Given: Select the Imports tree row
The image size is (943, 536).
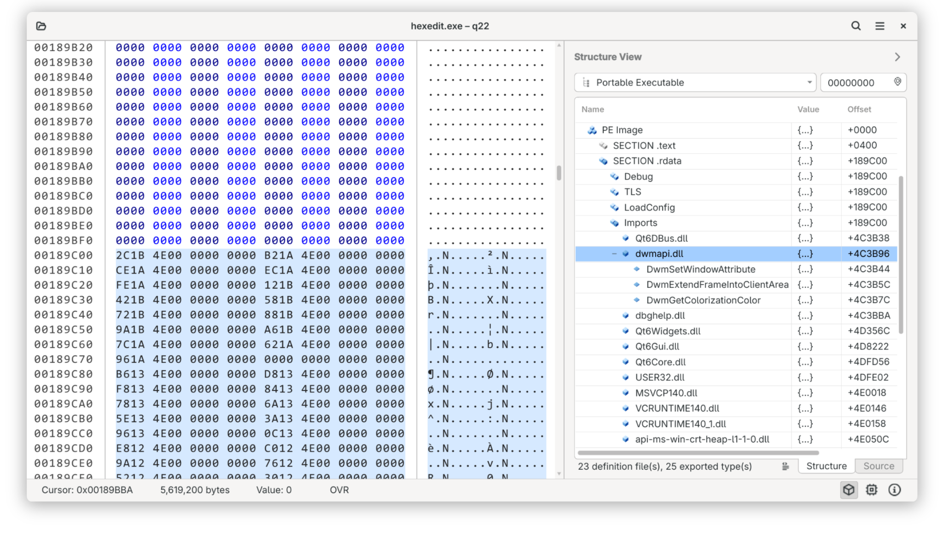Looking at the screenshot, I should (x=736, y=223).
